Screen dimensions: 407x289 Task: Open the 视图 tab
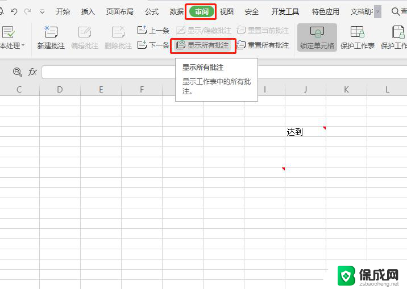tap(227, 12)
